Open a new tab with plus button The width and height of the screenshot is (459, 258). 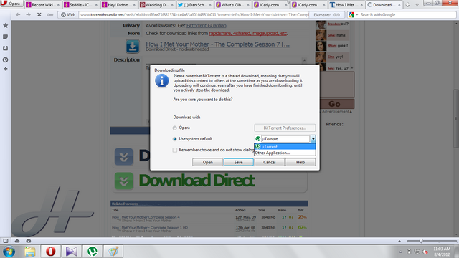407,5
